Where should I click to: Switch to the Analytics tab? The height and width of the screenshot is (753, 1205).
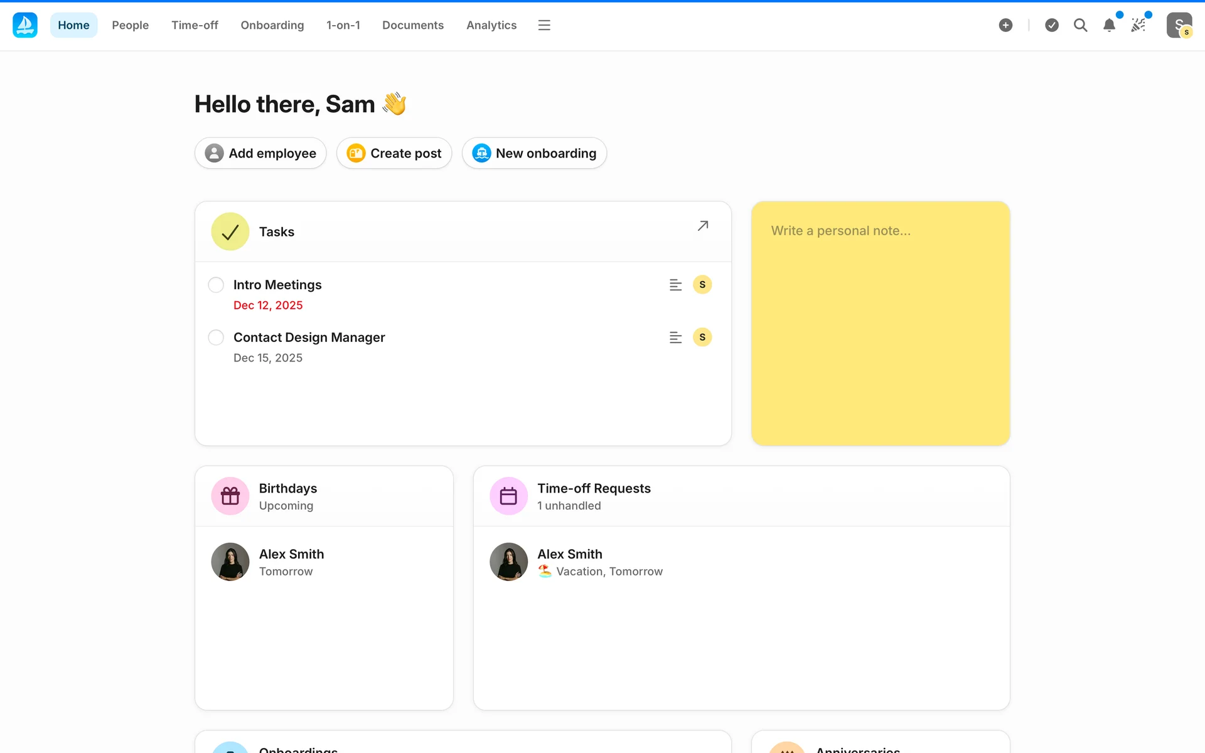[491, 25]
